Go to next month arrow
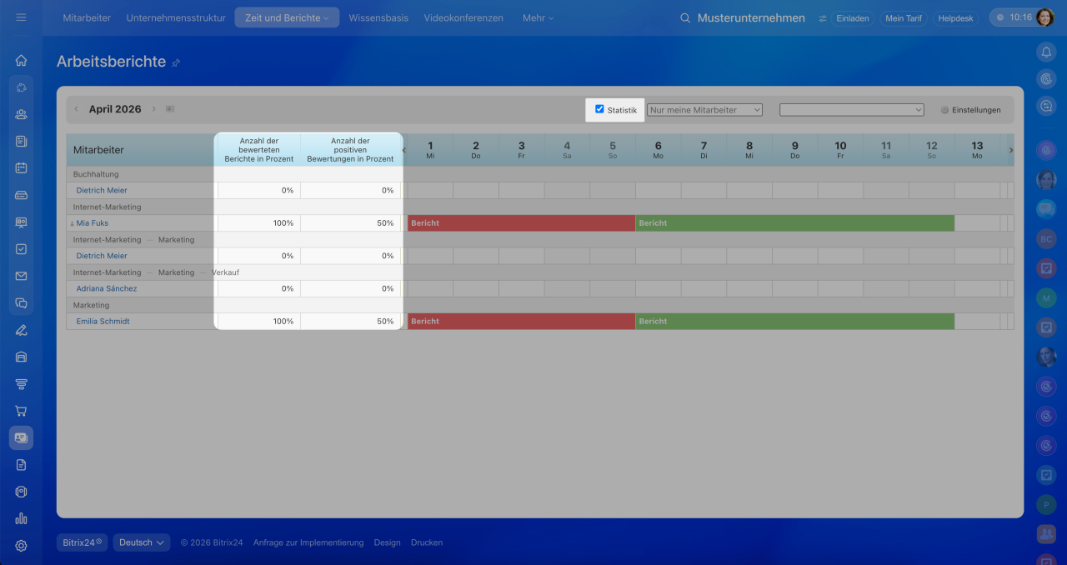1067x565 pixels. point(153,109)
